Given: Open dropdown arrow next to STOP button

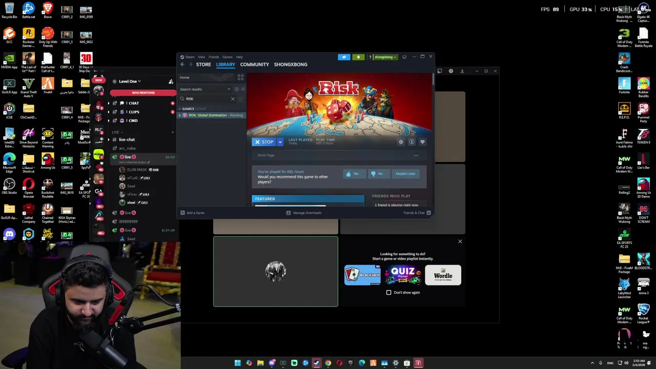Looking at the screenshot, I should 280,142.
